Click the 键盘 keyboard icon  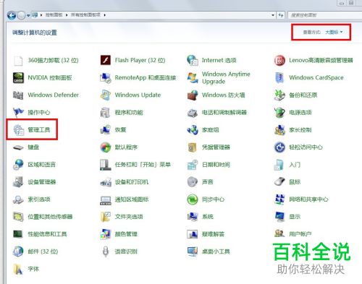18,147
